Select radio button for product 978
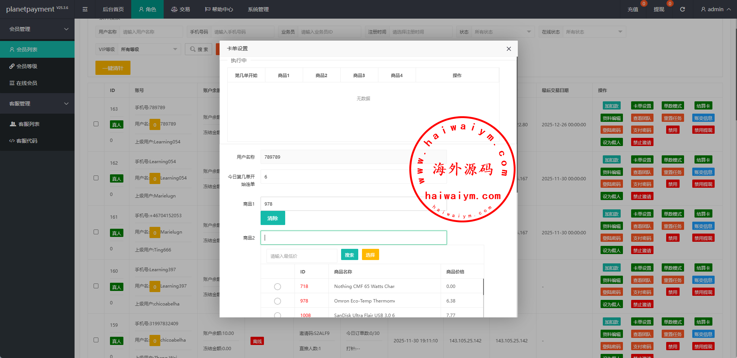This screenshot has width=737, height=358. coord(277,301)
